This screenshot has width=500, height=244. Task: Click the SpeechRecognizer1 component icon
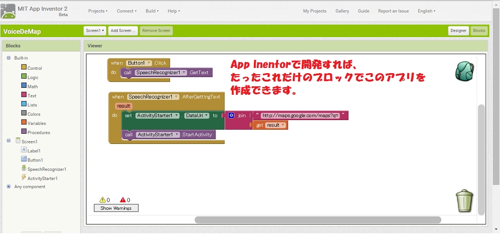click(23, 168)
